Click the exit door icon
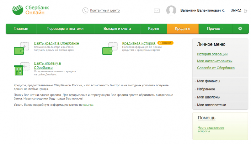Viewport: 251px width, 144px height. coord(246,11)
